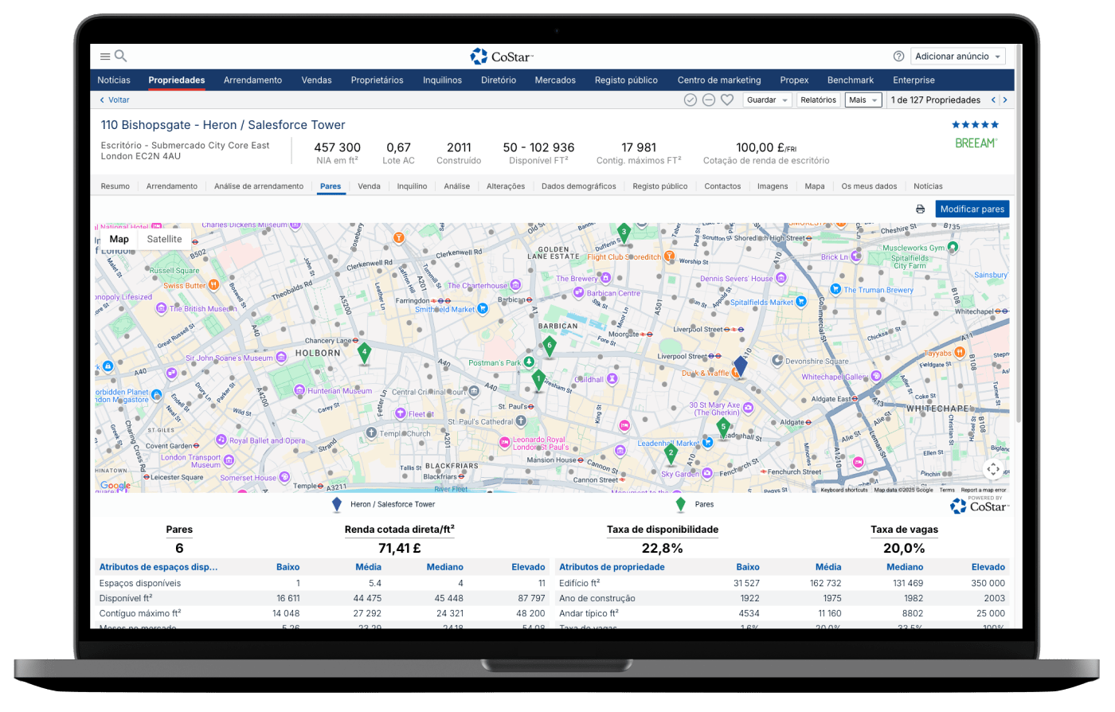Switch map to Satellite view
This screenshot has width=1115, height=712.
click(x=164, y=239)
